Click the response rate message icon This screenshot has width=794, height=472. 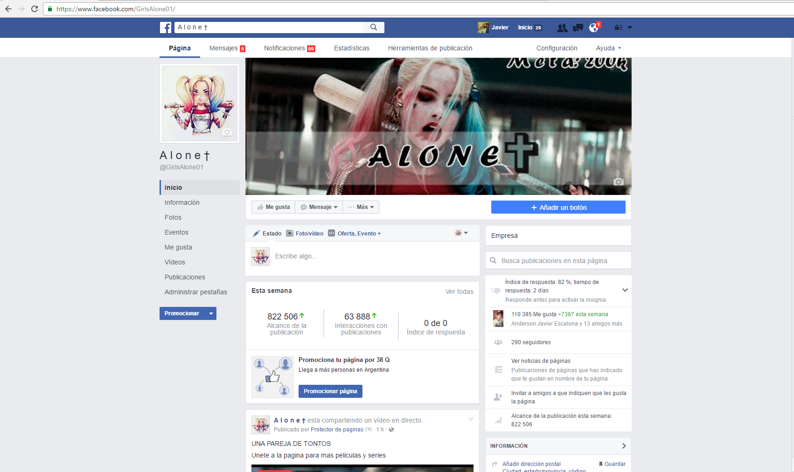pyautogui.click(x=495, y=291)
